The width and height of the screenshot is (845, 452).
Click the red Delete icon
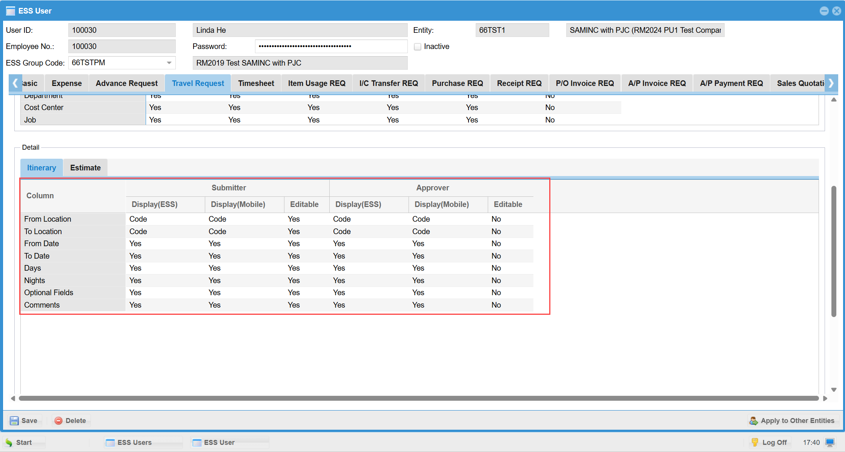pyautogui.click(x=58, y=421)
